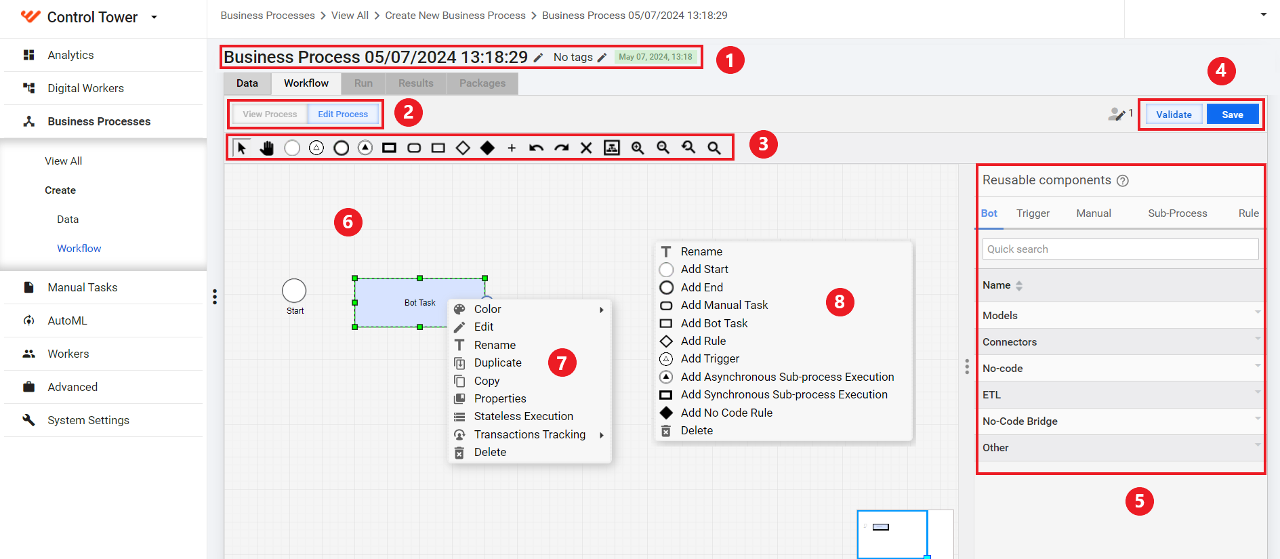Edit the business process title pencil

(538, 58)
